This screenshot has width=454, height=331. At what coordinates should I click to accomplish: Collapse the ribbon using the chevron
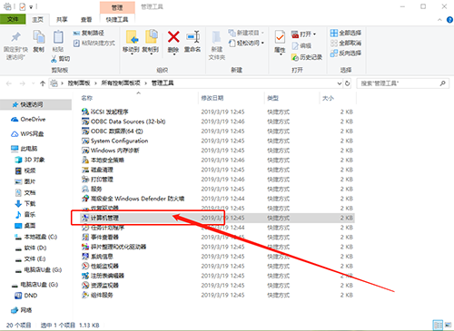439,20
